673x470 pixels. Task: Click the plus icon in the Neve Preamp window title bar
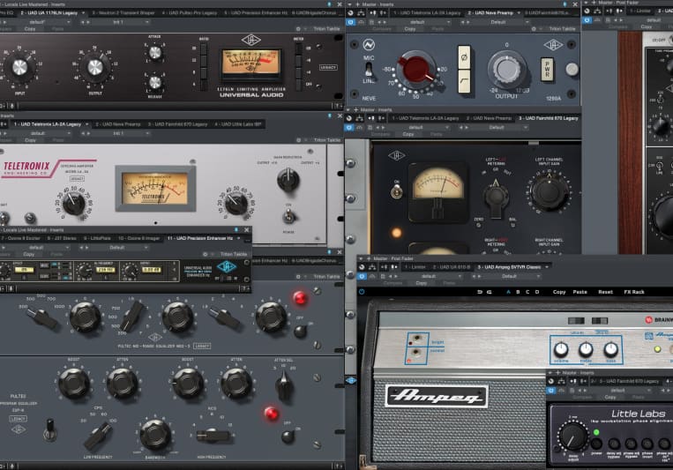pyautogui.click(x=357, y=4)
